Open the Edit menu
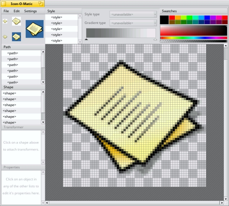The height and width of the screenshot is (206, 229). pyautogui.click(x=17, y=11)
